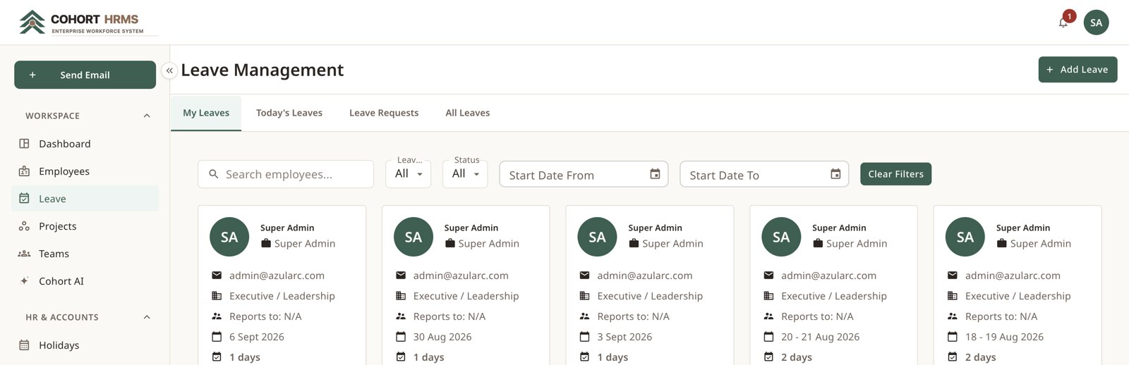
Task: Open the SA user avatar menu
Action: point(1096,23)
